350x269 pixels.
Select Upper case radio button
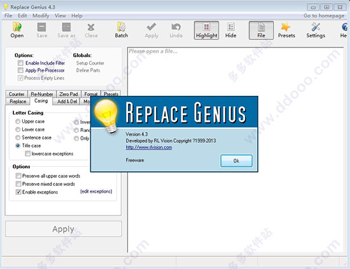pyautogui.click(x=18, y=121)
